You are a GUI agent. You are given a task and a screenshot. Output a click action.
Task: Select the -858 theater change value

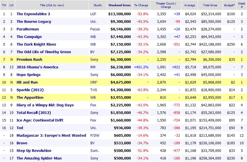(x=176, y=113)
